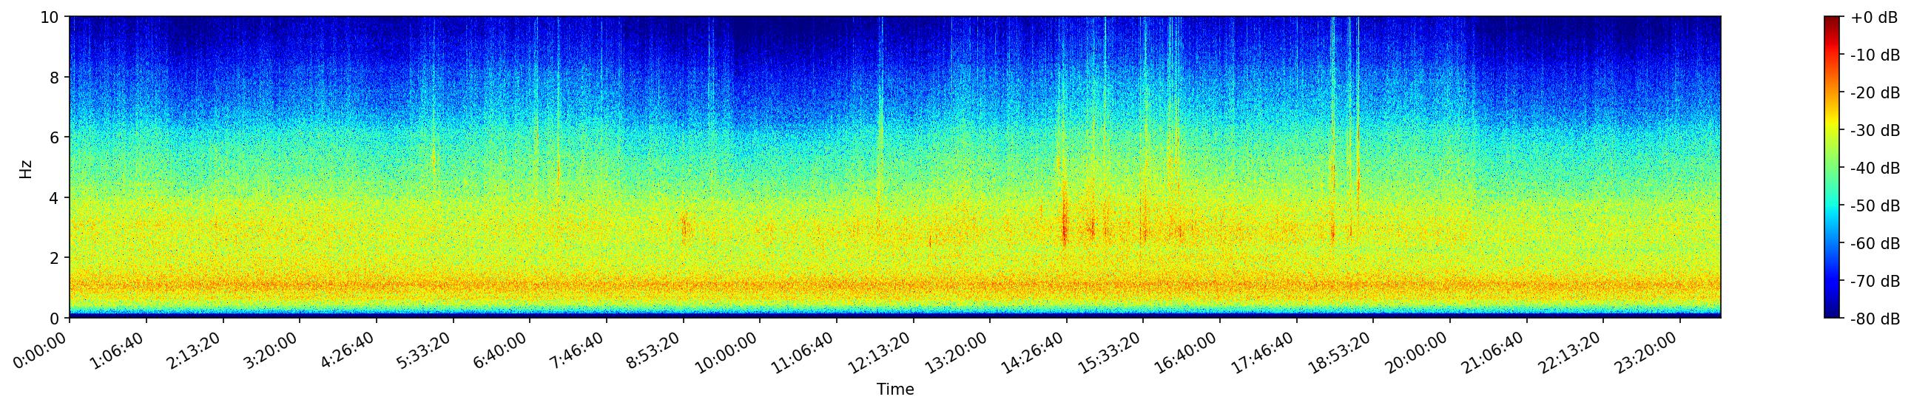Select the 10 Hz frequency tick label
Screen dimensions: 1911x408
[x=50, y=17]
